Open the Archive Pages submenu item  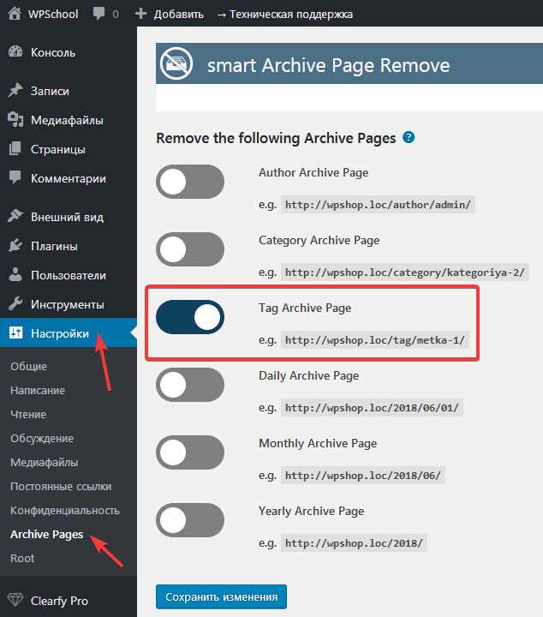pos(46,534)
